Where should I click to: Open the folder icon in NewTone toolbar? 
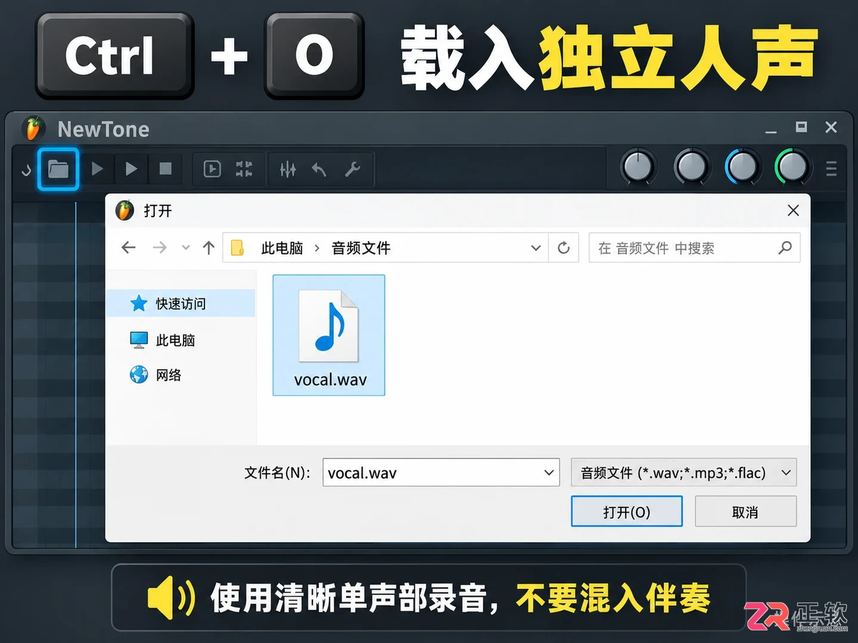[58, 169]
